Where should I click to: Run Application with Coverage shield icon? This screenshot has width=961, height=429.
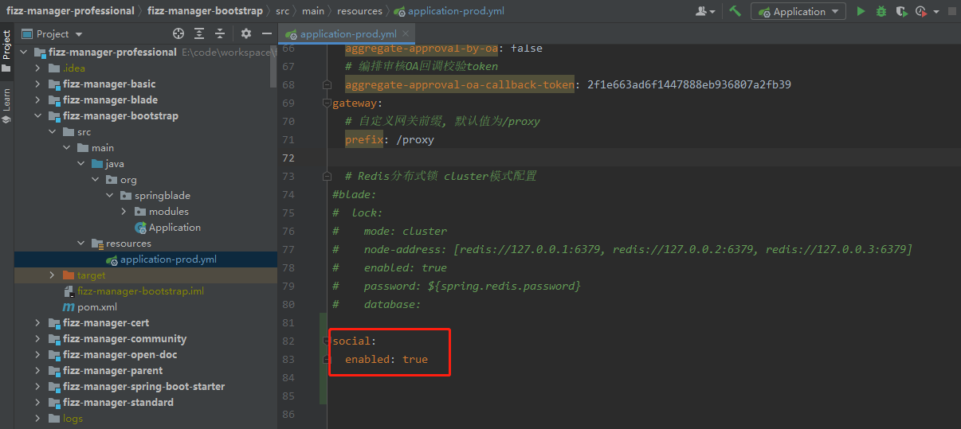[901, 11]
